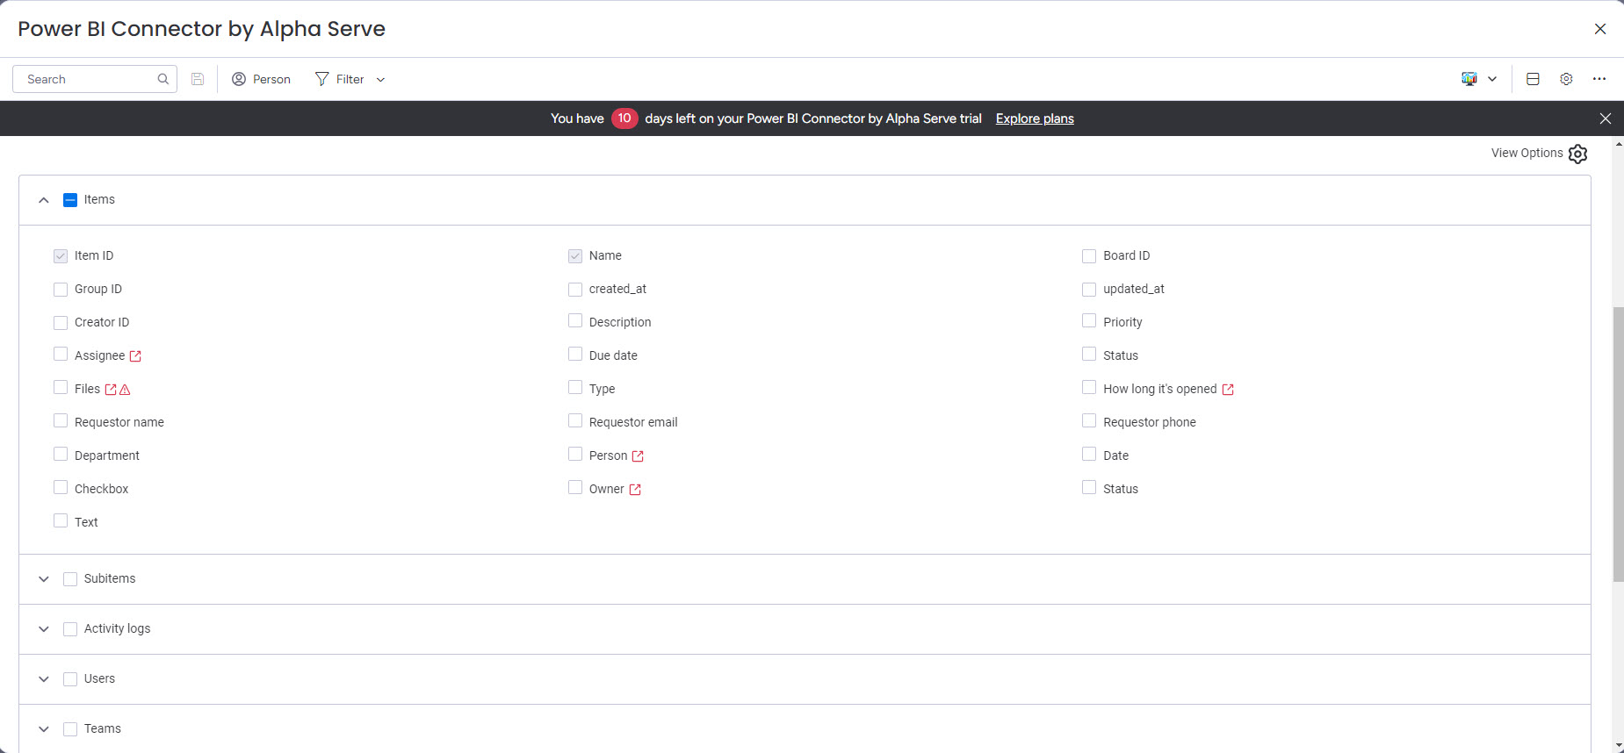Open Owner field external link icon

tap(635, 490)
